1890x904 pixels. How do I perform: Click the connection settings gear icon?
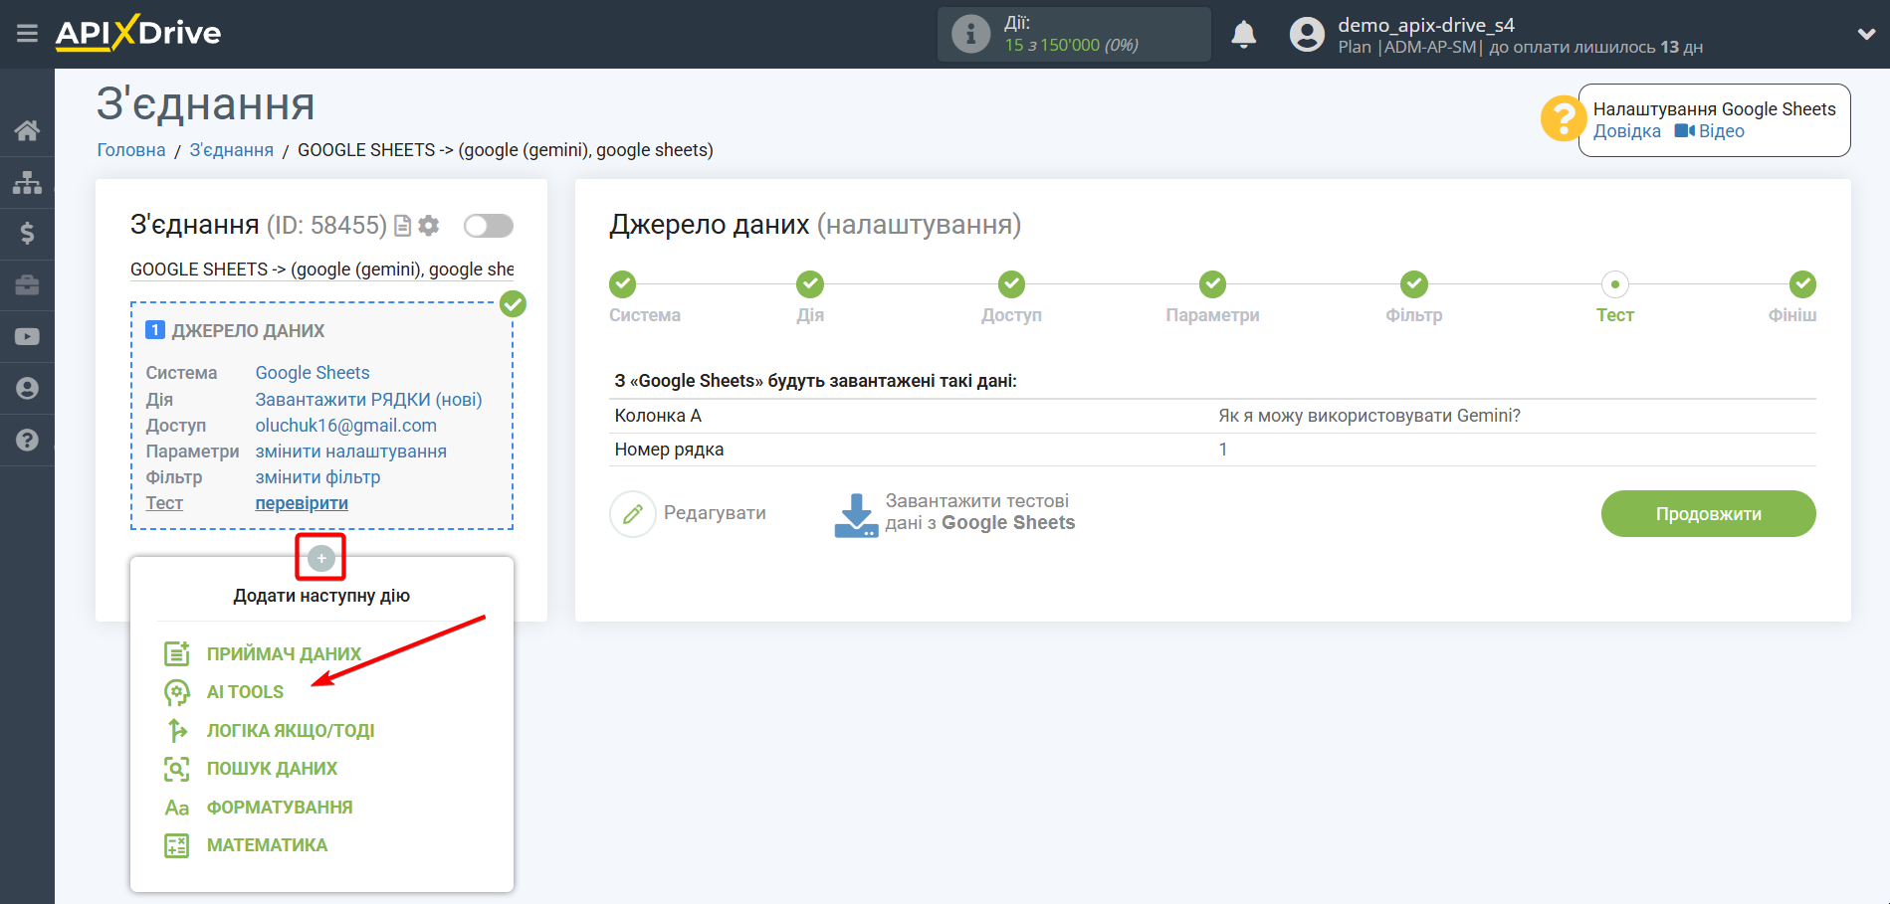tap(429, 226)
